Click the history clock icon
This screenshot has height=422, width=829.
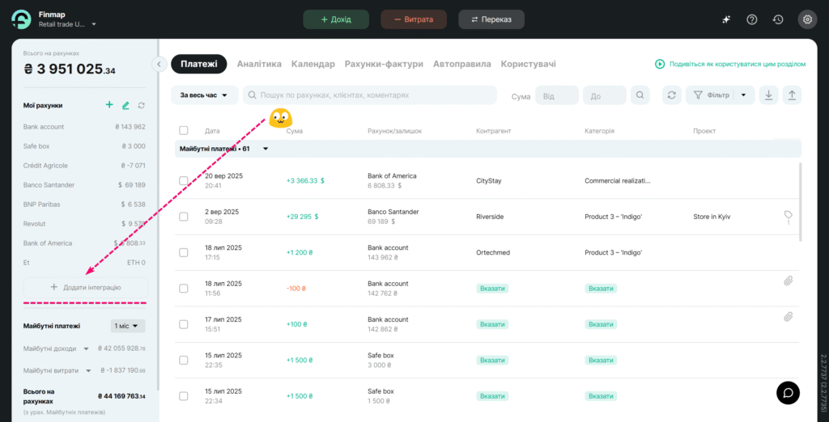778,19
